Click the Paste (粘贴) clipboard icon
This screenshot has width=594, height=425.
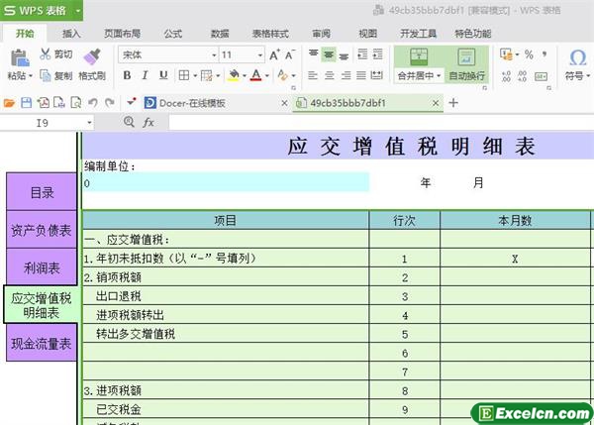pos(18,57)
